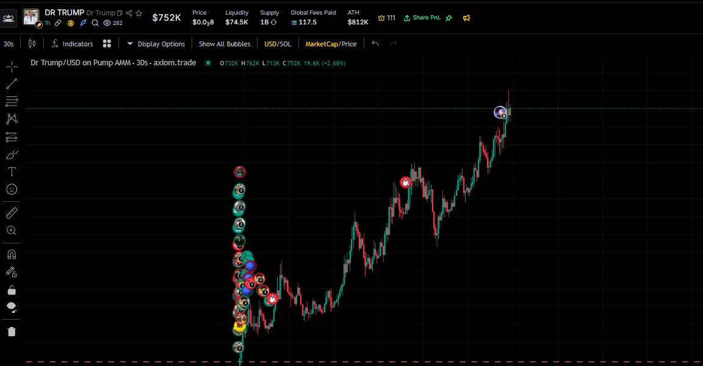Undo the last chart action

[375, 43]
